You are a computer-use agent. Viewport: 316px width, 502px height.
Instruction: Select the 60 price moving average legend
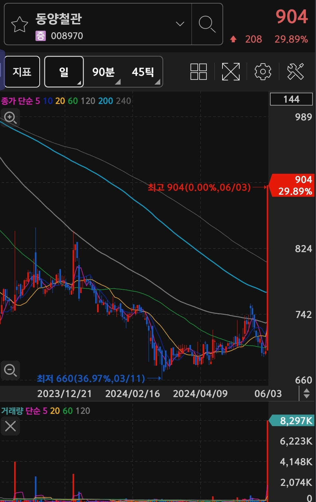(x=73, y=101)
